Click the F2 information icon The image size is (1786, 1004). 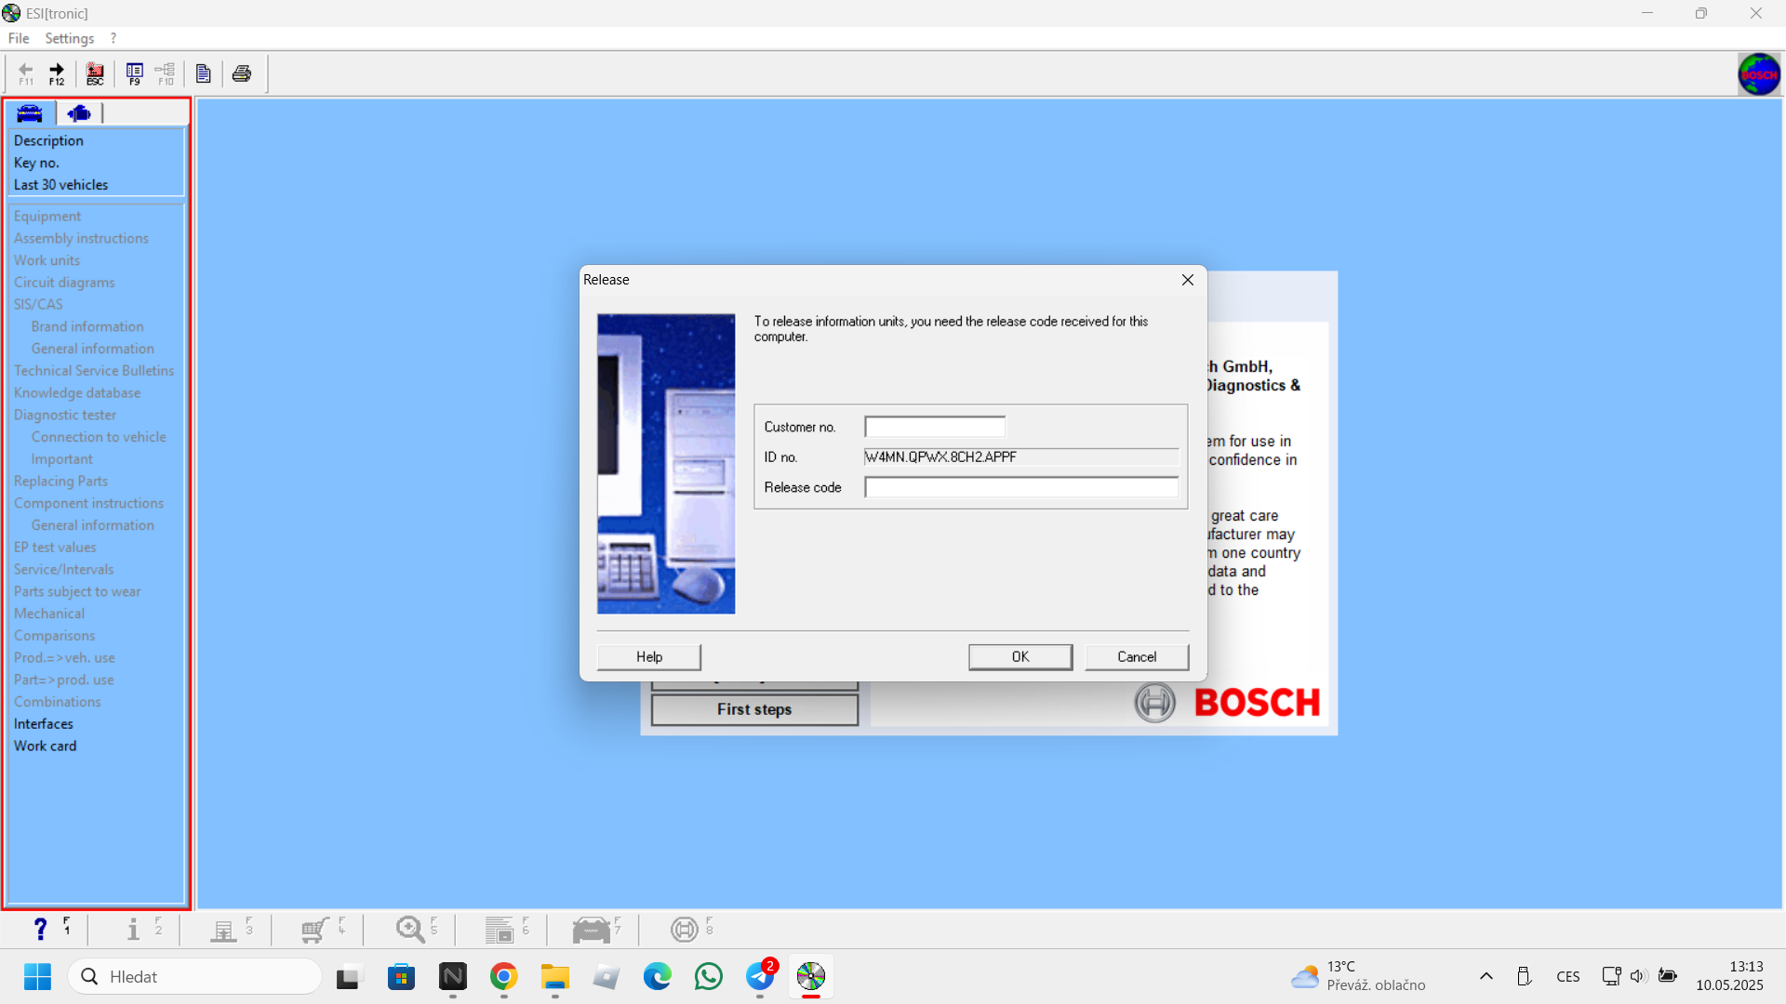pyautogui.click(x=133, y=929)
